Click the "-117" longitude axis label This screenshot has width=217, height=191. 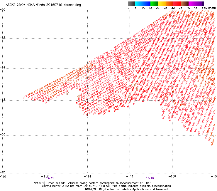click(45, 176)
